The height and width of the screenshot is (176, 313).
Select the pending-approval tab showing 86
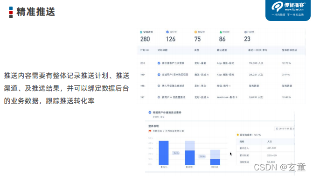pos(224,36)
